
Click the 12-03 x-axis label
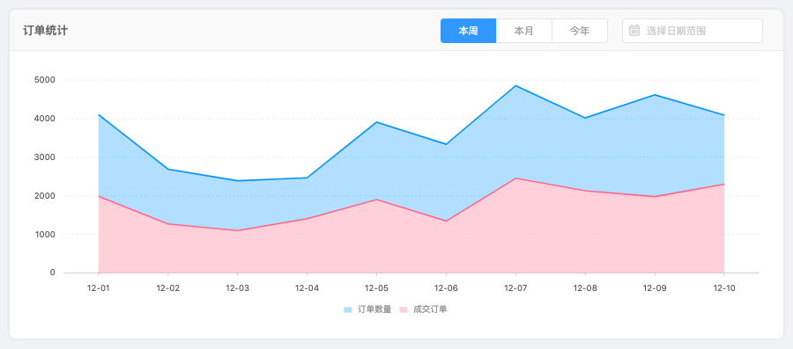pyautogui.click(x=237, y=288)
